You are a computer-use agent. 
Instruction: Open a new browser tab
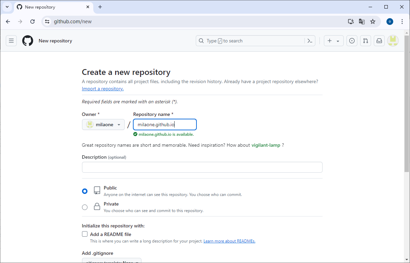(100, 7)
